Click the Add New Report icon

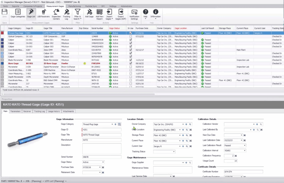click(x=99, y=14)
